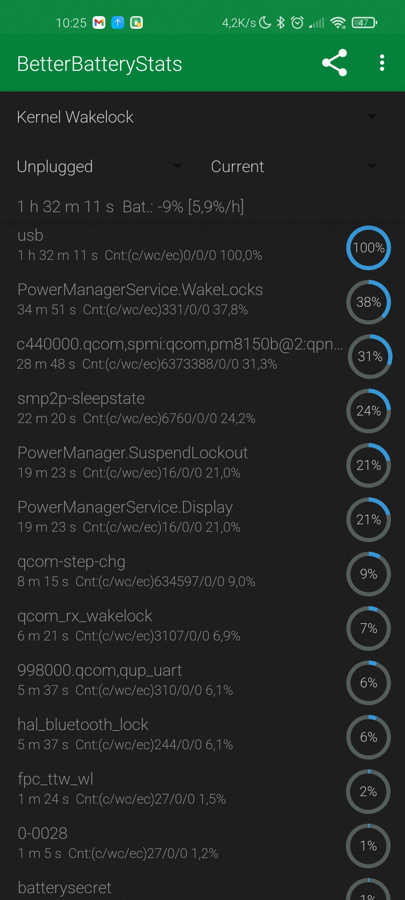This screenshot has height=900, width=405.
Task: Tap the blue upload notification icon
Action: (x=118, y=23)
